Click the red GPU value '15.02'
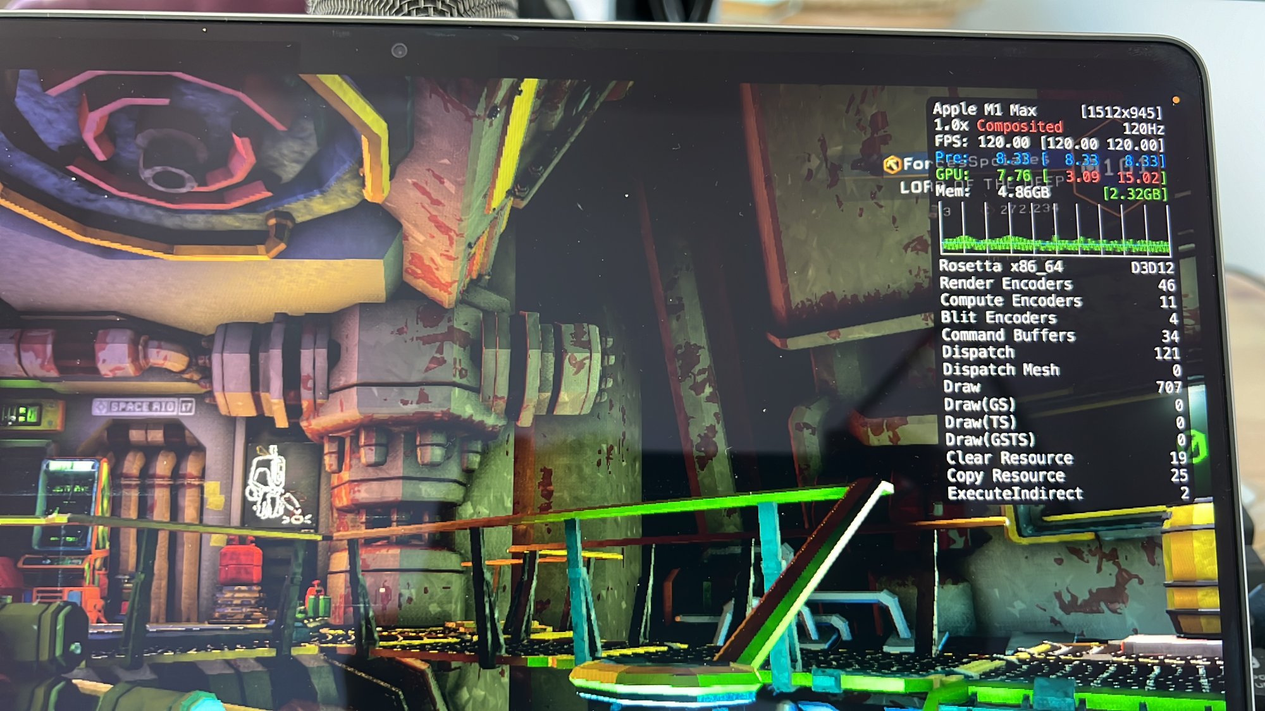The image size is (1265, 711). point(1138,178)
